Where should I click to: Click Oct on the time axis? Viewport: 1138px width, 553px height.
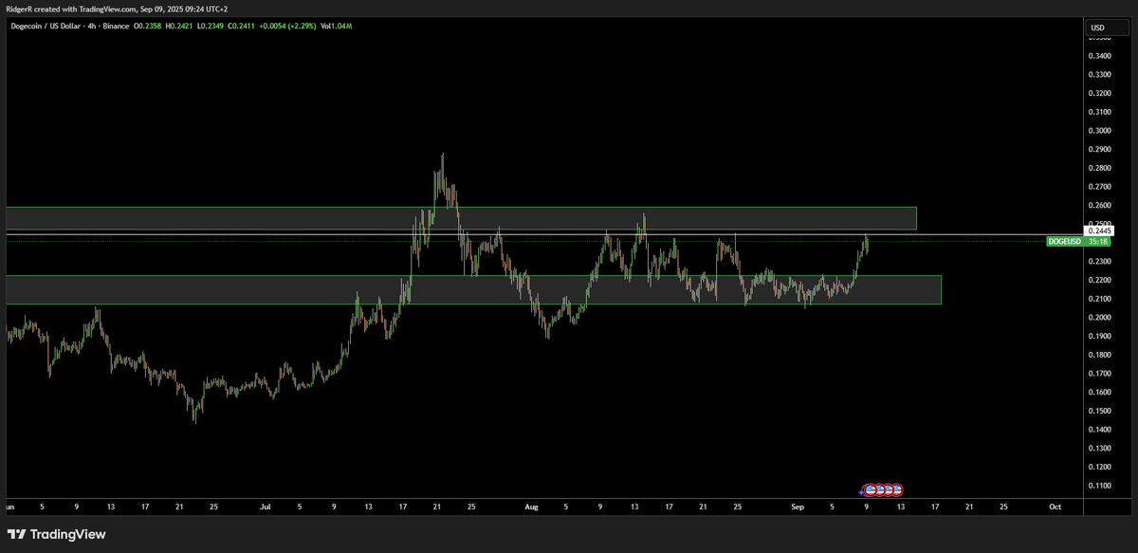pos(1055,507)
